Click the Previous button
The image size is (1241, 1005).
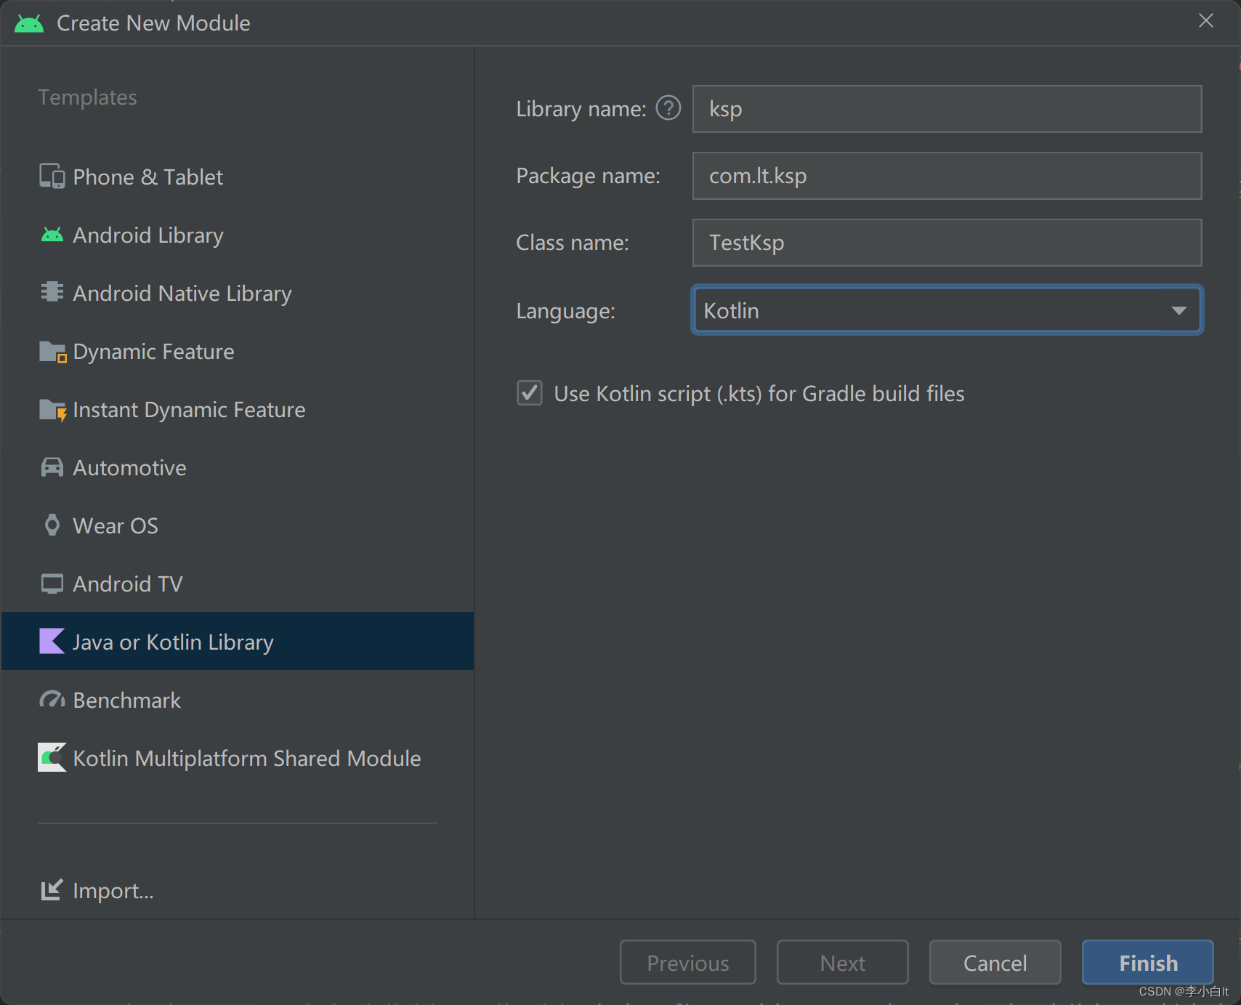pyautogui.click(x=687, y=962)
